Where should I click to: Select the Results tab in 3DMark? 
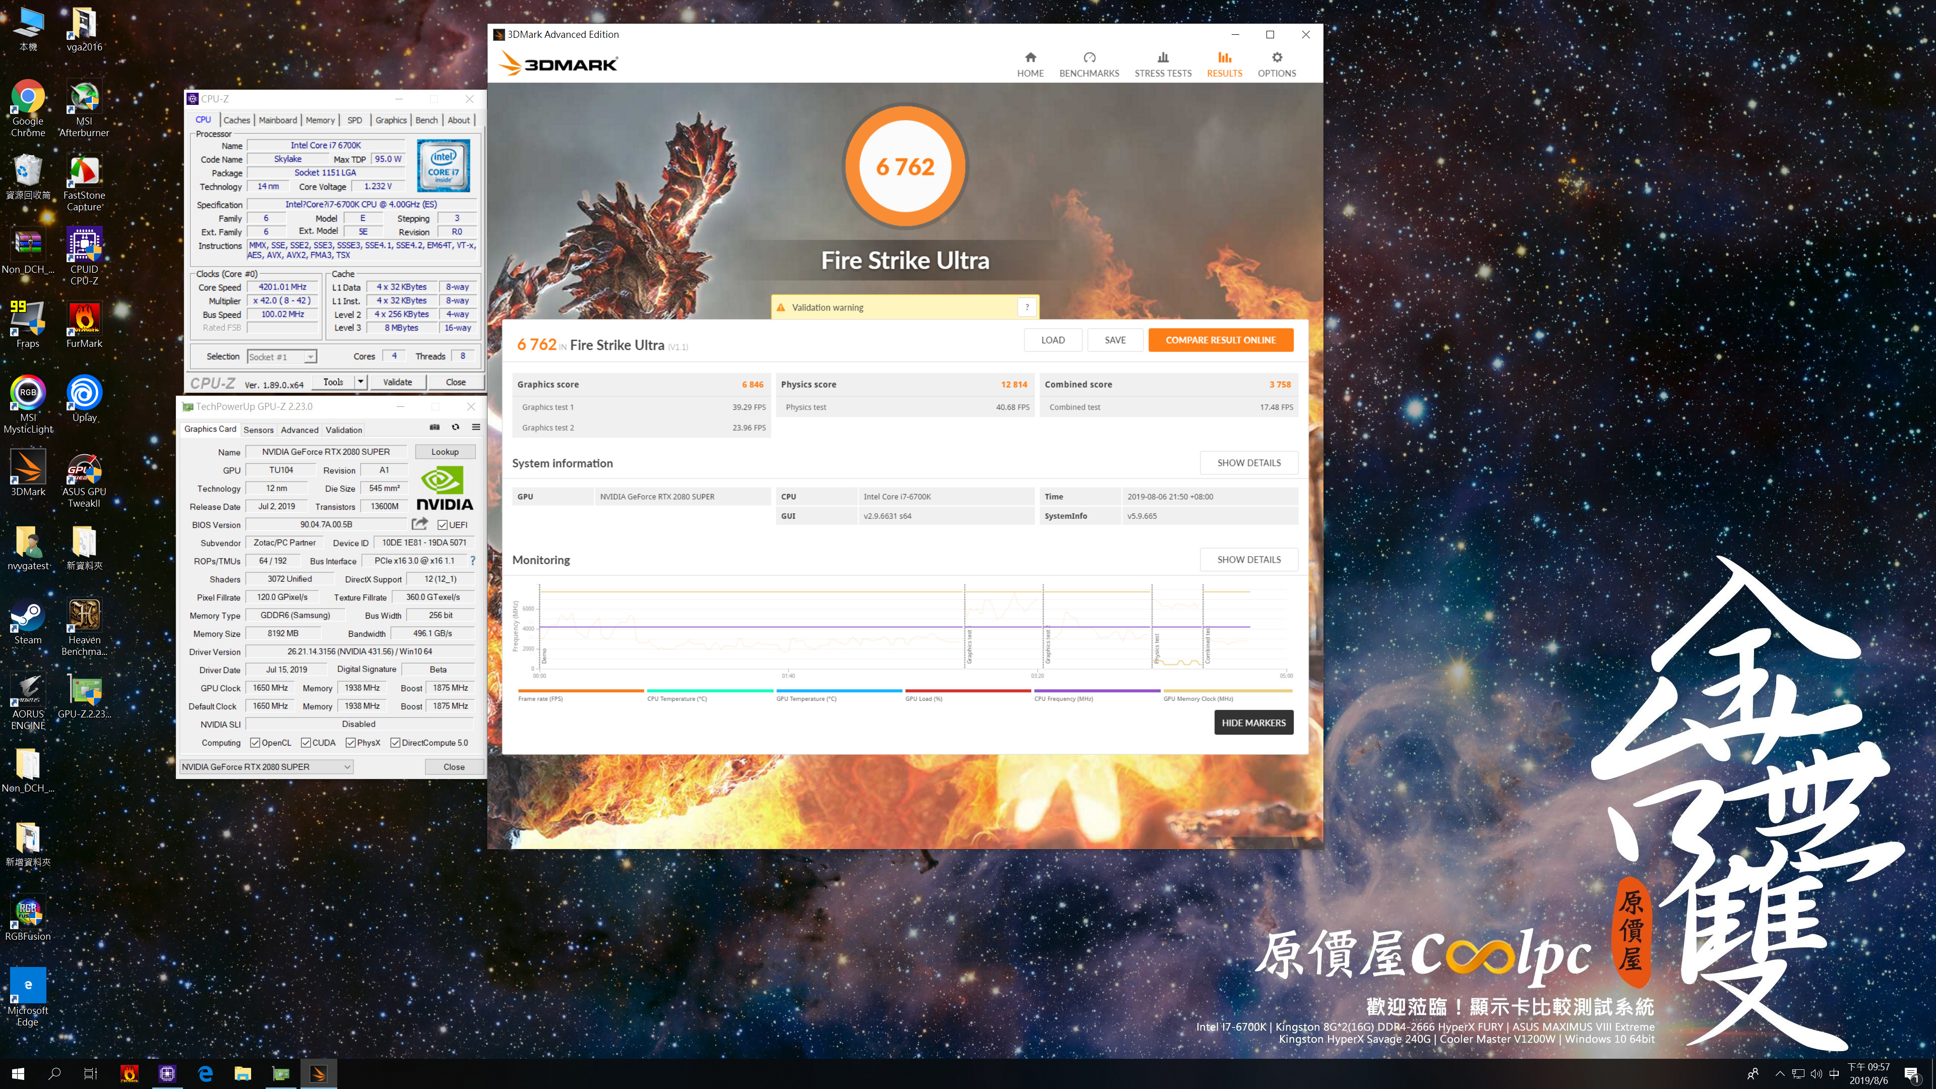(x=1224, y=65)
